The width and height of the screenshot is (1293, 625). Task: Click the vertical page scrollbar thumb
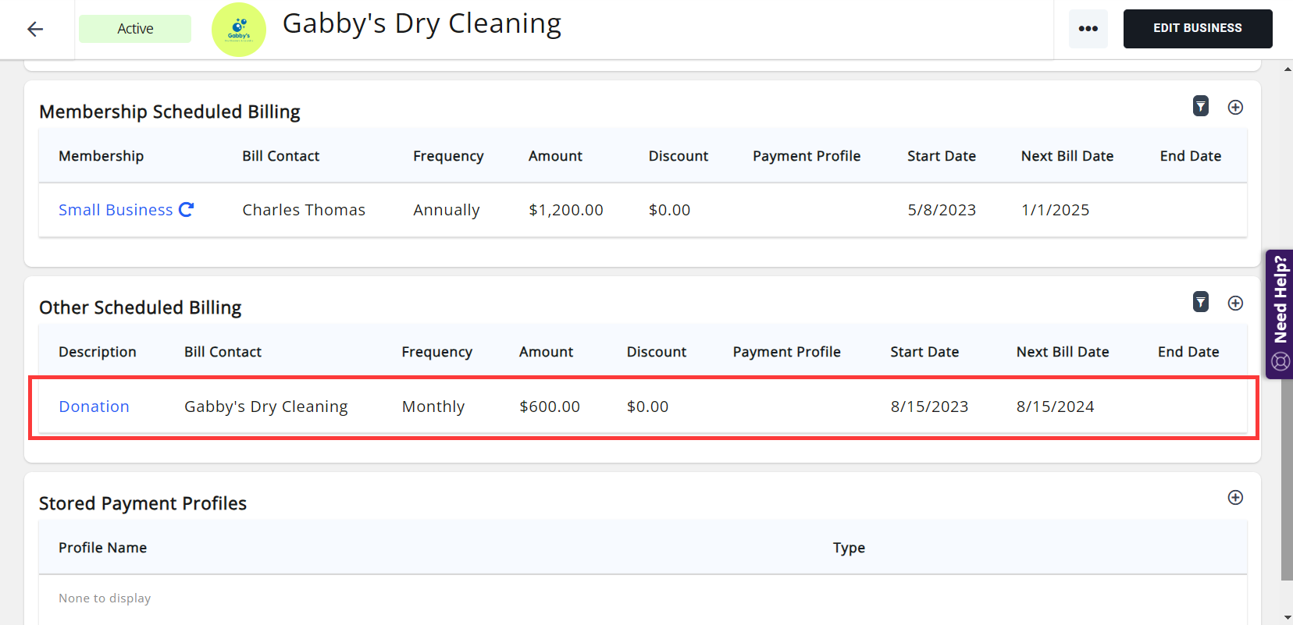click(x=1287, y=480)
